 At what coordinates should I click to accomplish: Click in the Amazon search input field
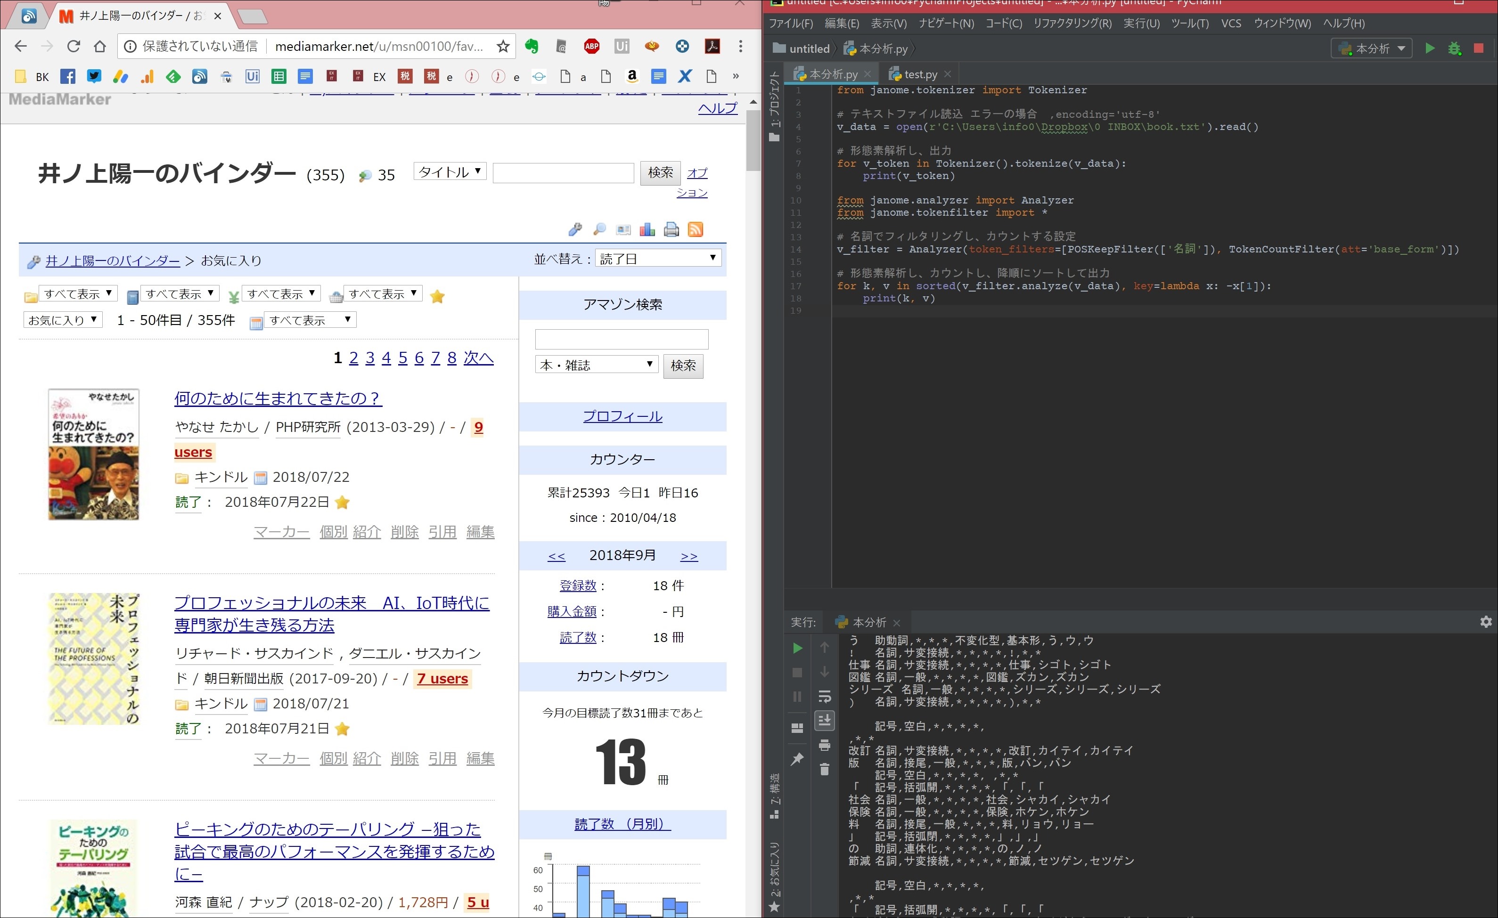pyautogui.click(x=622, y=339)
